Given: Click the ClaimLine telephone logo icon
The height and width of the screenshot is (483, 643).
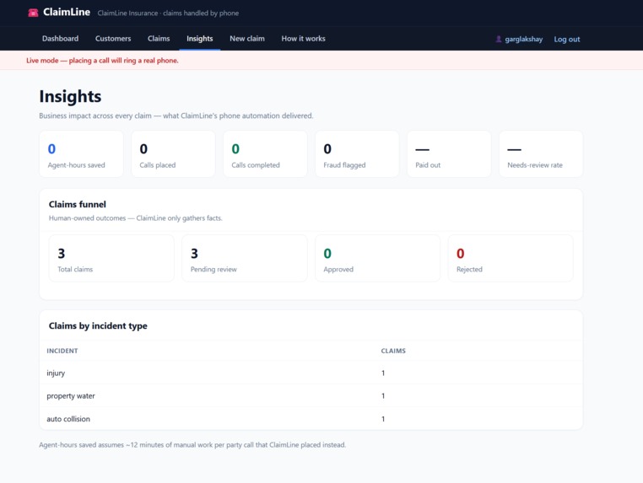Looking at the screenshot, I should coord(33,13).
